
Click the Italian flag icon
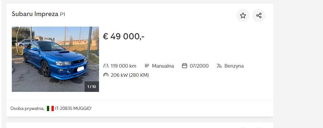[50, 108]
